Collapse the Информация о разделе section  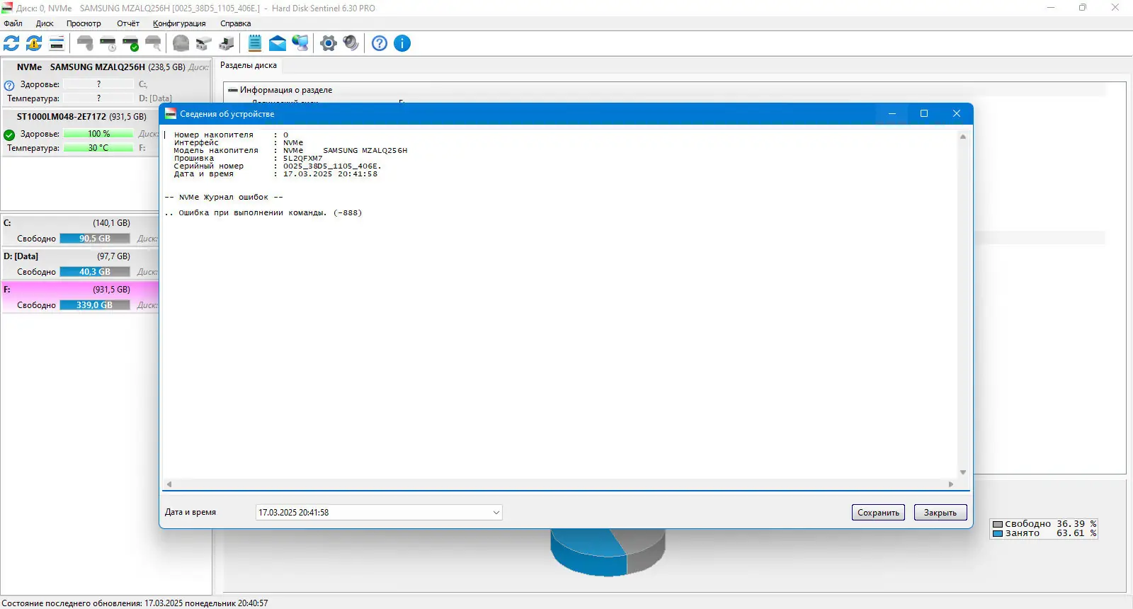pyautogui.click(x=233, y=90)
